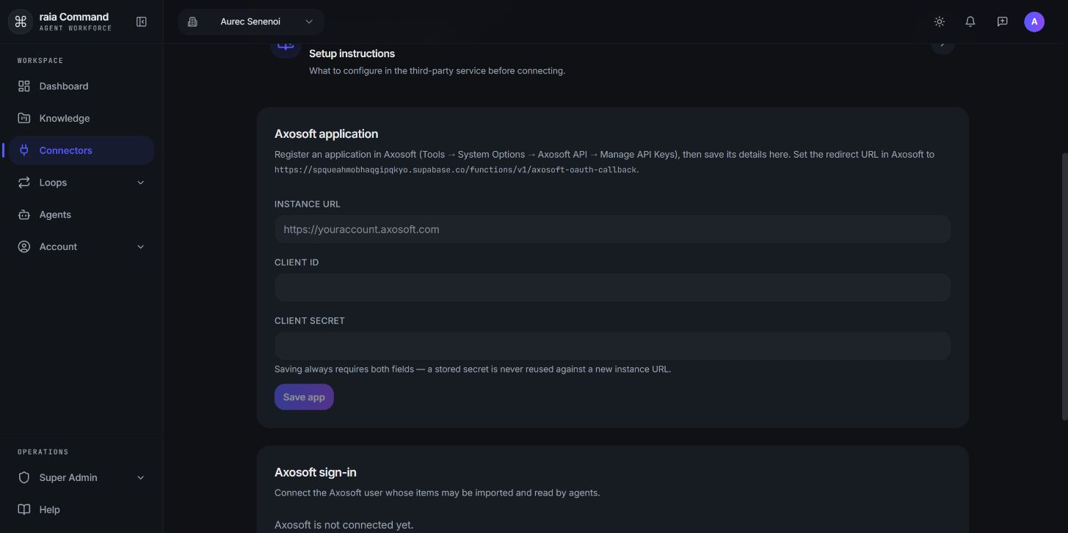
Task: Click the 'Axosoft is not connected yet.' text
Action: click(344, 525)
